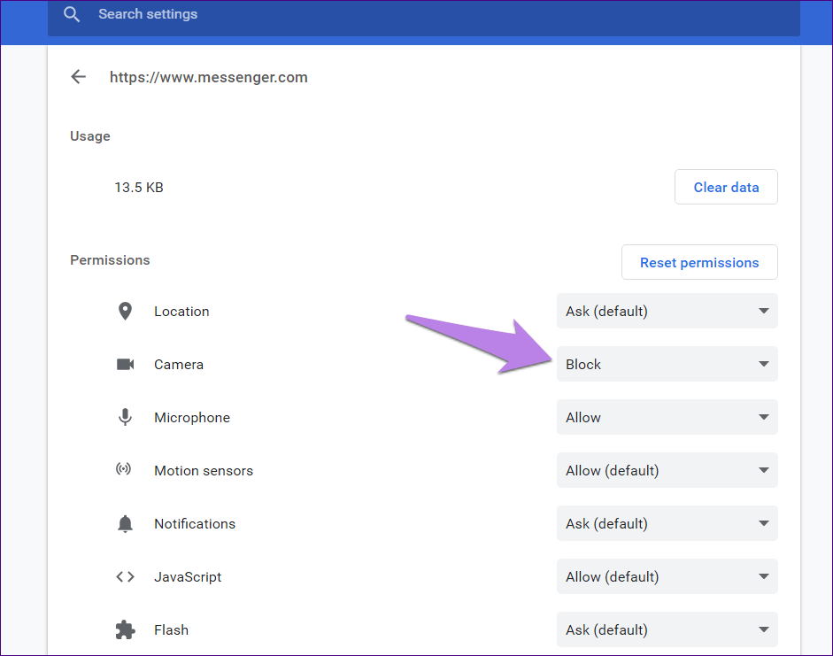This screenshot has width=833, height=656.
Task: Click the Motion sensors icon
Action: tap(124, 470)
